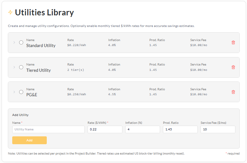247x163 pixels.
Task: Click the PG&E 1.45 prod. ratio value
Action: point(153,94)
